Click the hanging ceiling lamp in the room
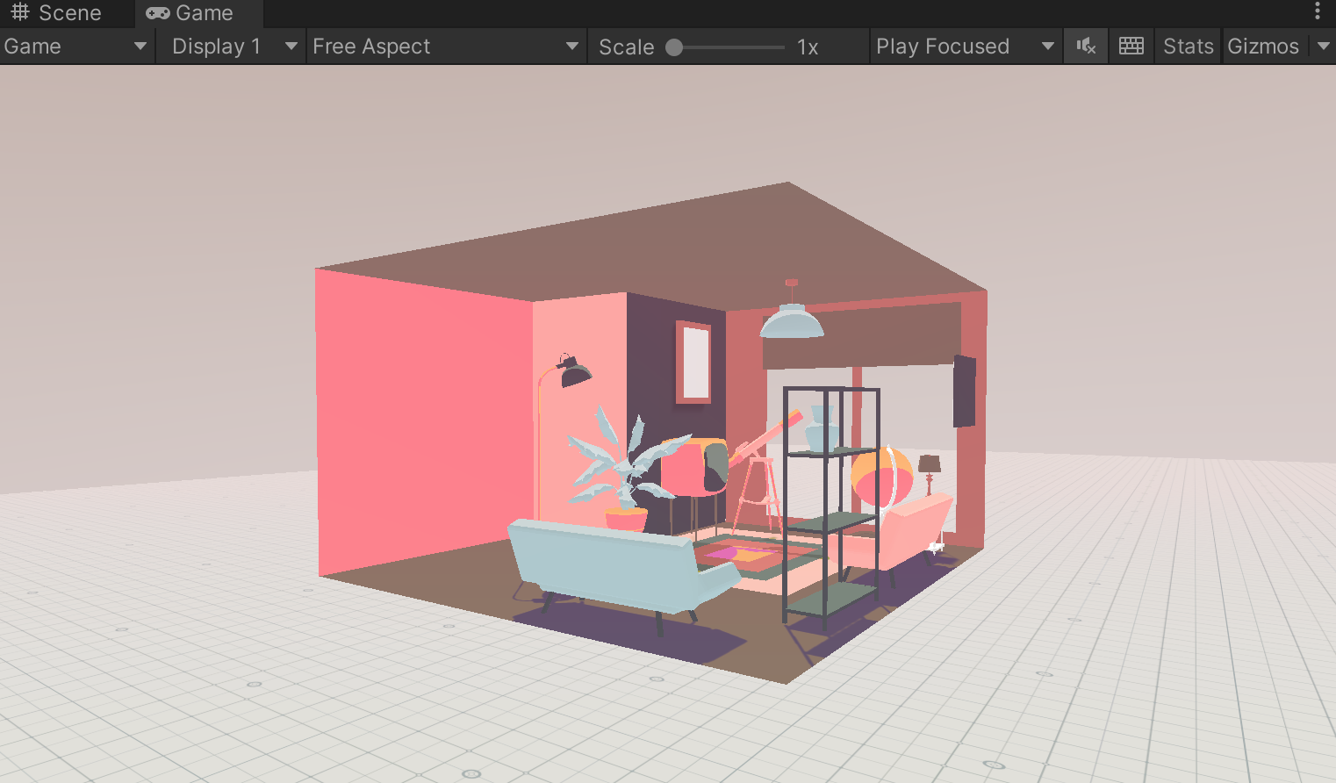The image size is (1336, 783). tap(792, 320)
